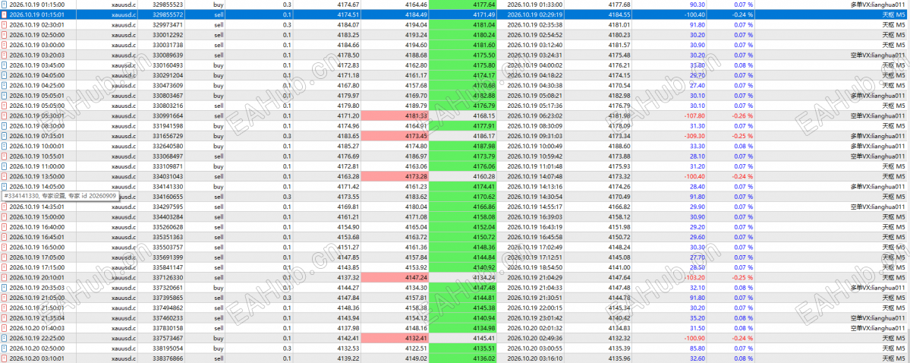Click close price 4141.00

(620, 267)
